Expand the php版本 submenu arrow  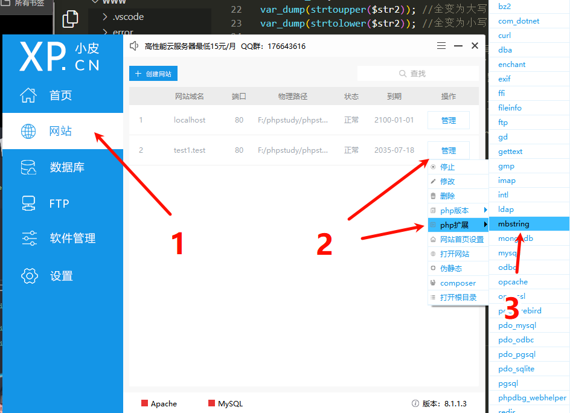click(485, 210)
